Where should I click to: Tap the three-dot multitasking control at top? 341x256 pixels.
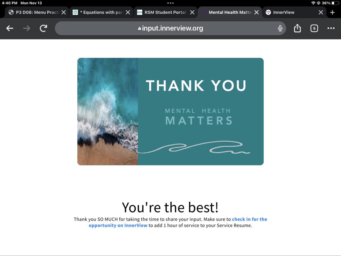coord(170,3)
